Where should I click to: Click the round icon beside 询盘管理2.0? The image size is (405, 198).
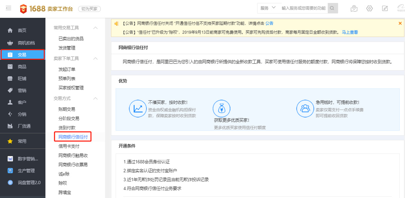point(10,182)
